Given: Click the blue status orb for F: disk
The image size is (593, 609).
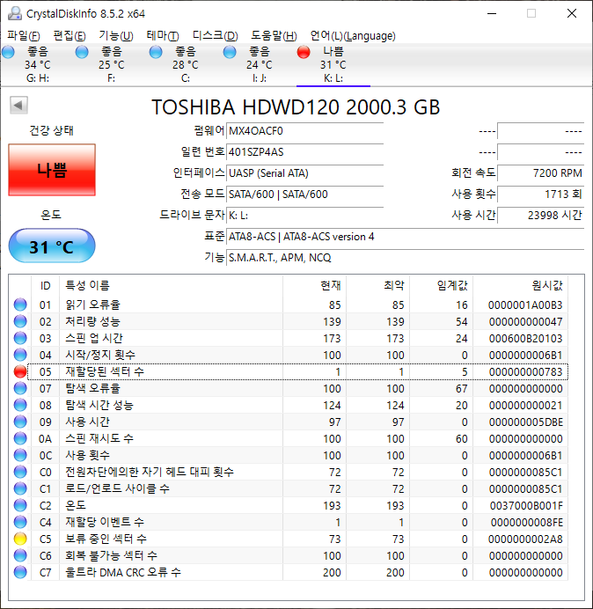Looking at the screenshot, I should pos(82,52).
